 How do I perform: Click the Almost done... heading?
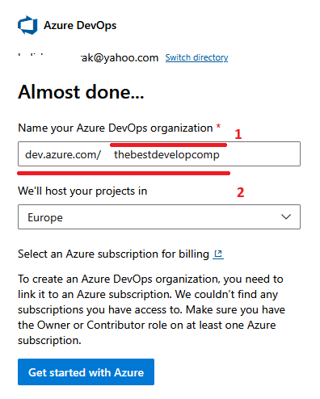[x=81, y=92]
